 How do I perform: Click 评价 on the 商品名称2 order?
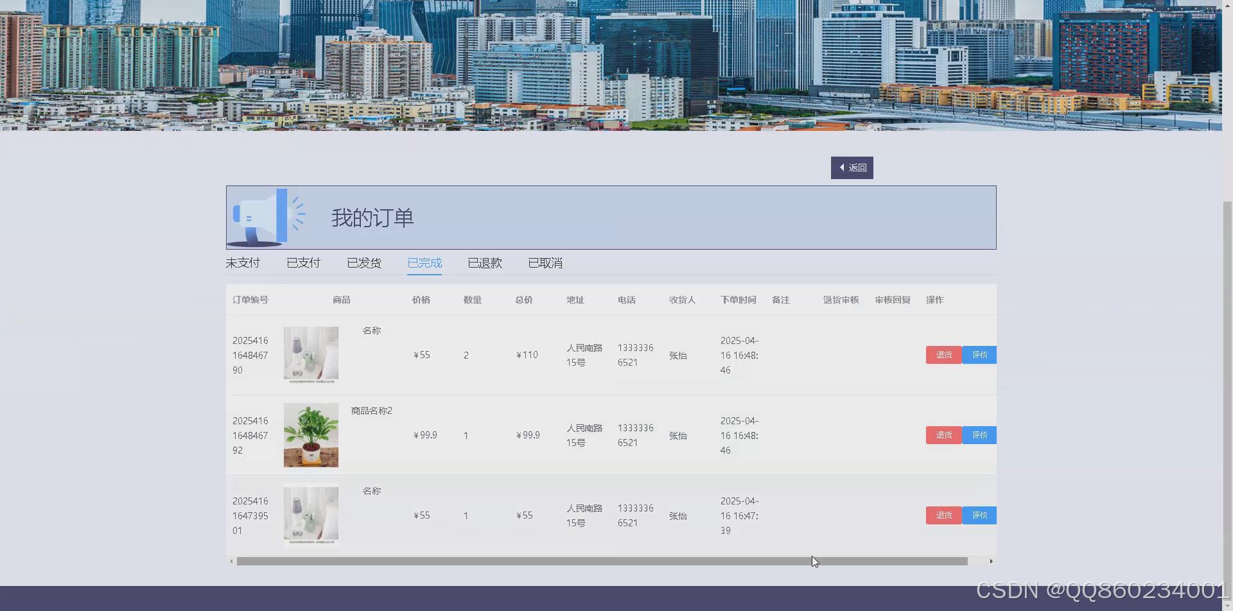pyautogui.click(x=979, y=435)
